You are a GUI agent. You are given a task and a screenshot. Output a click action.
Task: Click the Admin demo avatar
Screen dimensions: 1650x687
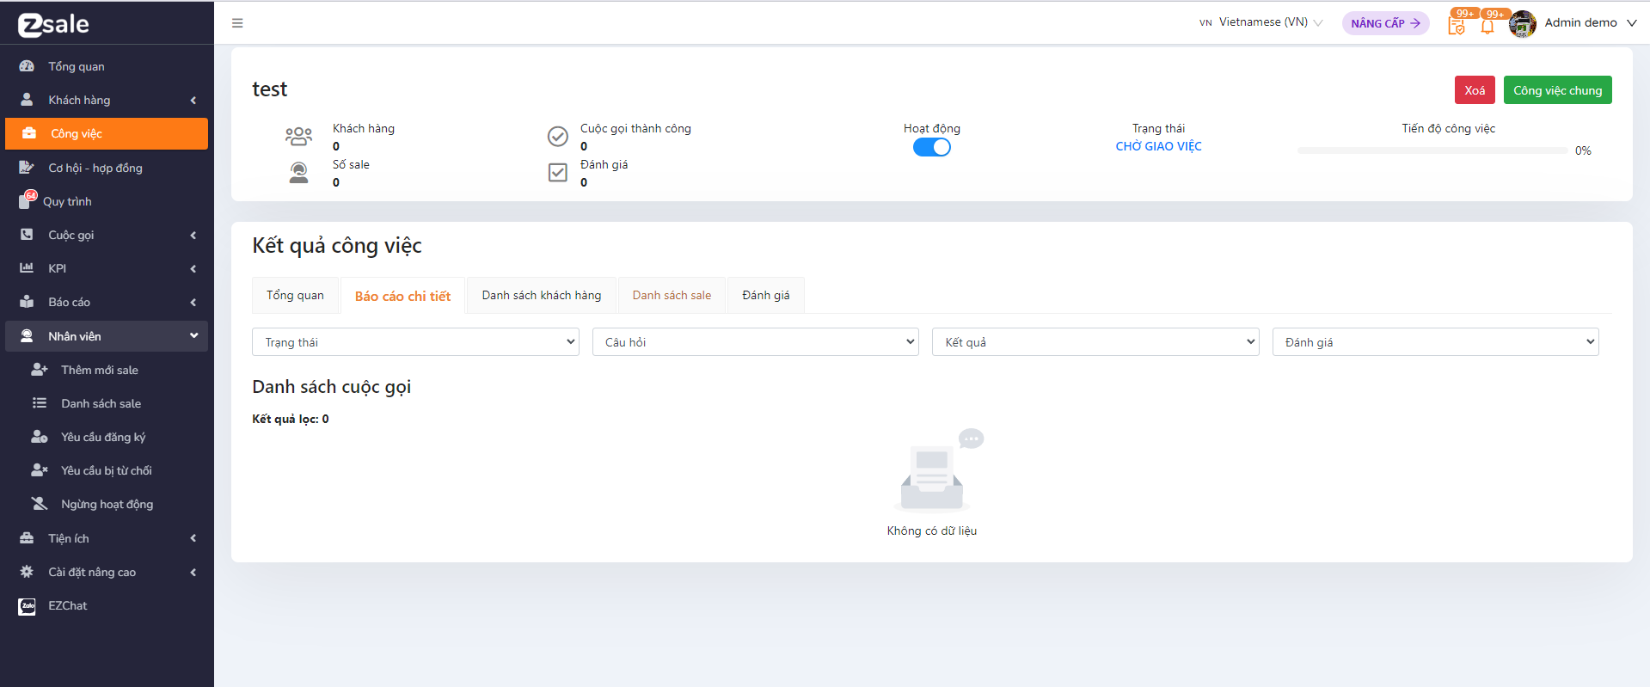pyautogui.click(x=1523, y=24)
